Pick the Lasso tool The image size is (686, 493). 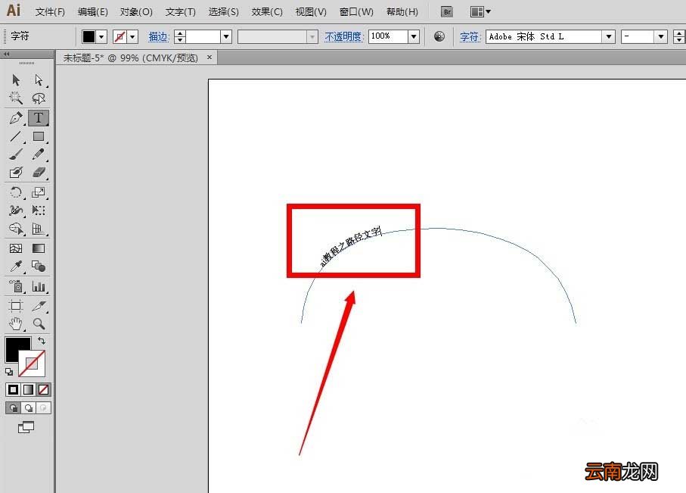(x=39, y=98)
